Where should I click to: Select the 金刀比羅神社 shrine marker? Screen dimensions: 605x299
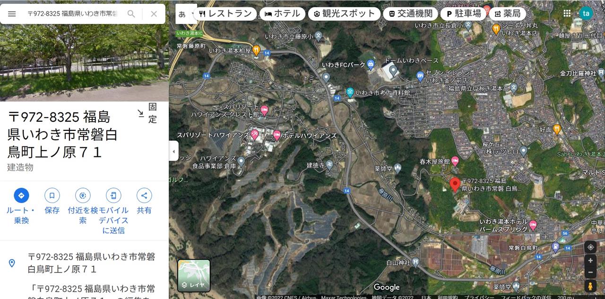601,73
